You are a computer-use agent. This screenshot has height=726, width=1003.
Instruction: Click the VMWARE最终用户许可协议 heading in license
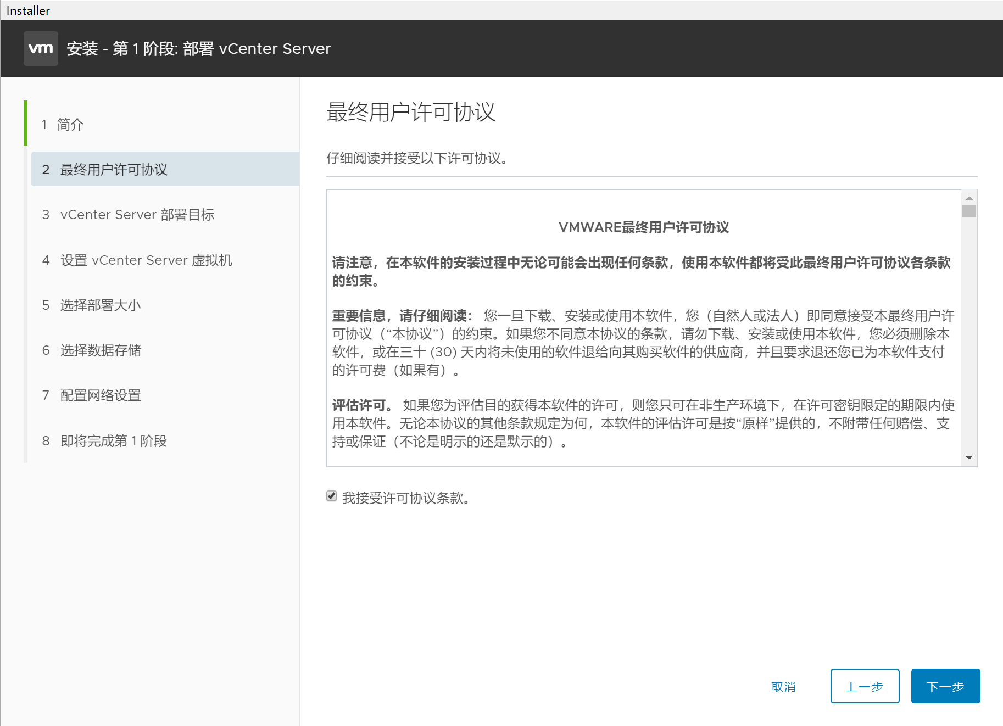coord(643,227)
